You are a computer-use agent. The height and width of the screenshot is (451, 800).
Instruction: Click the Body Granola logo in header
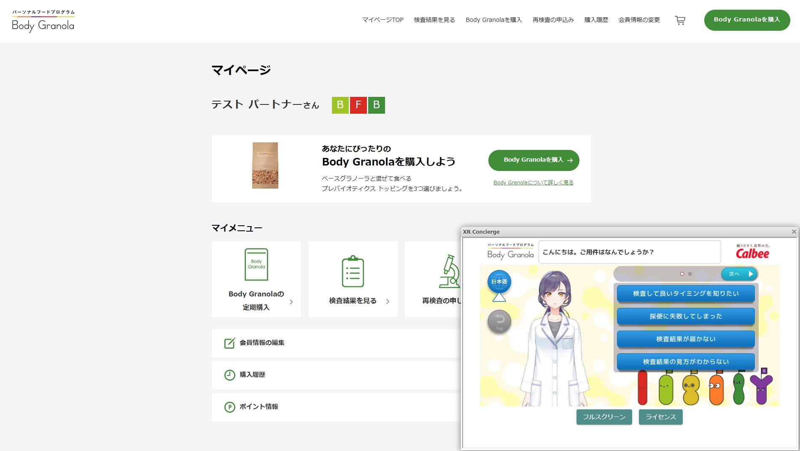pos(43,21)
